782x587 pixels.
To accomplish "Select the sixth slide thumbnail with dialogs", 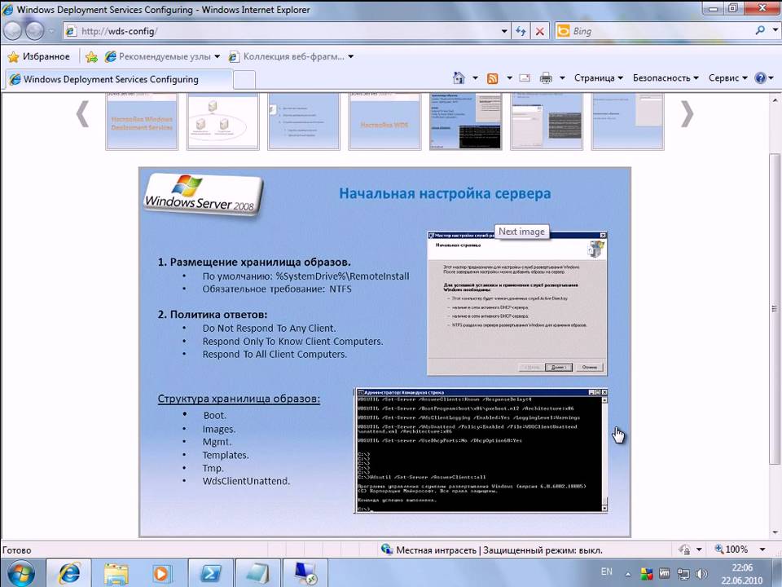I will [546, 121].
